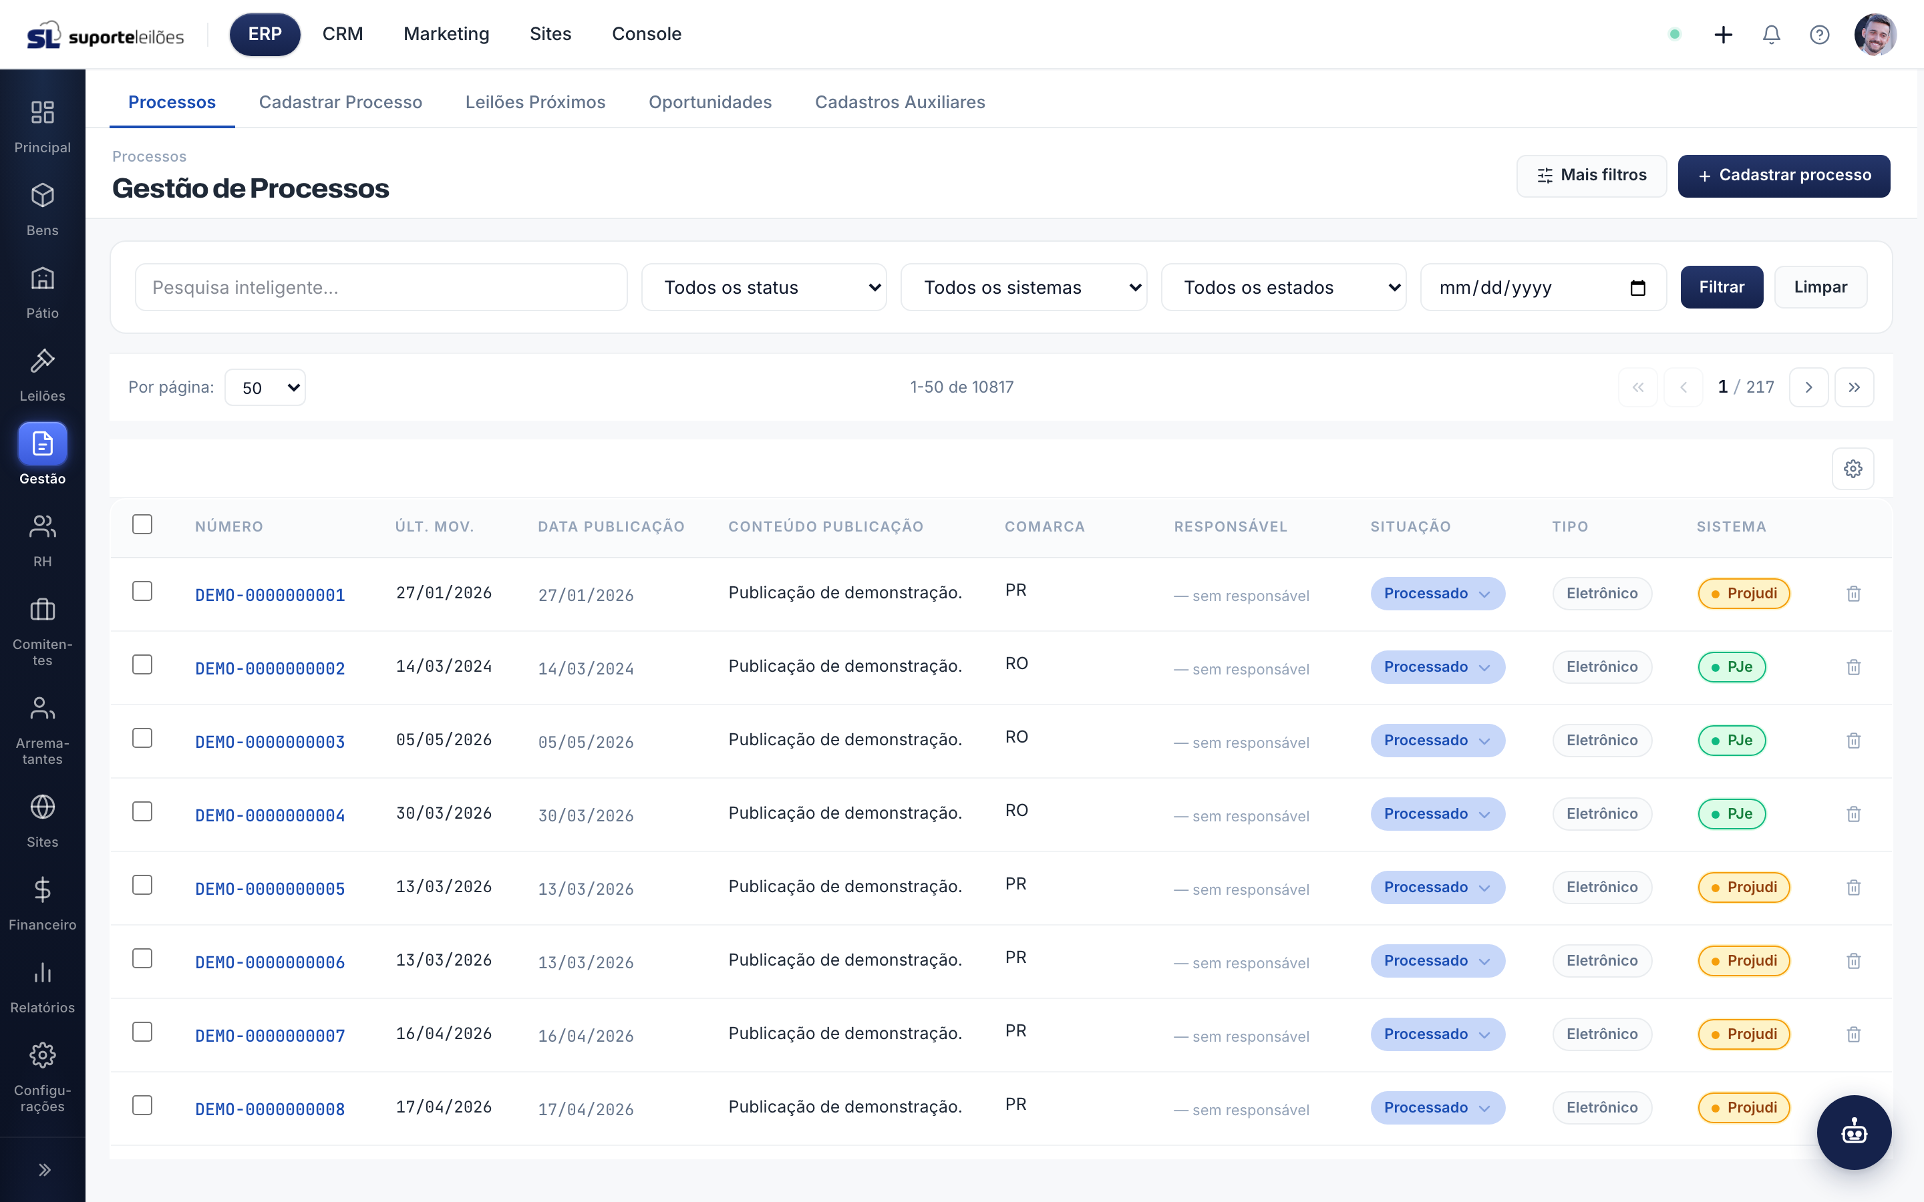Go to the next page arrow

[1808, 387]
